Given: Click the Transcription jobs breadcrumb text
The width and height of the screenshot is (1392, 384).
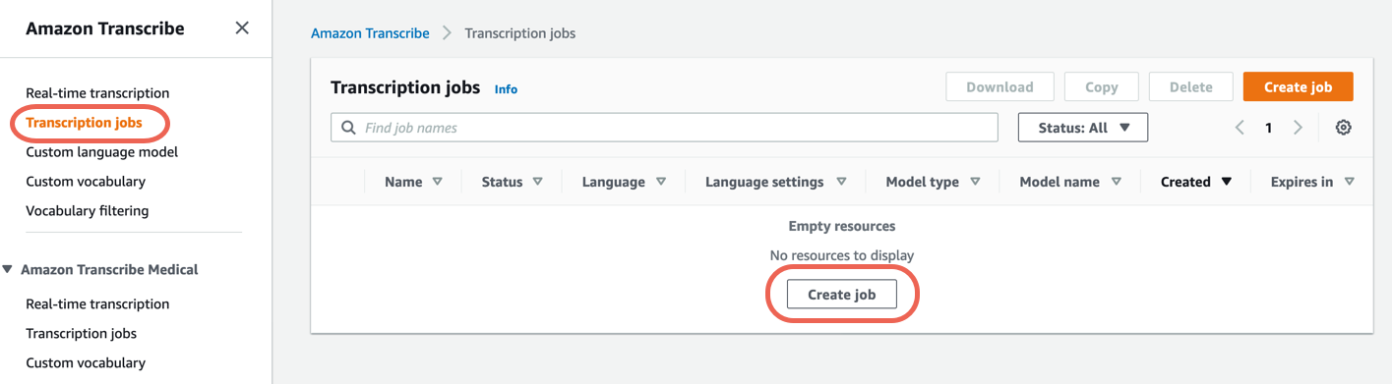Looking at the screenshot, I should 519,33.
